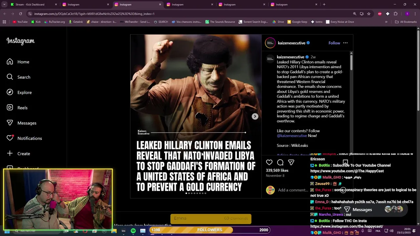The image size is (420, 236).
Task: Open Every Noise at Once bookmark
Action: [x=340, y=22]
